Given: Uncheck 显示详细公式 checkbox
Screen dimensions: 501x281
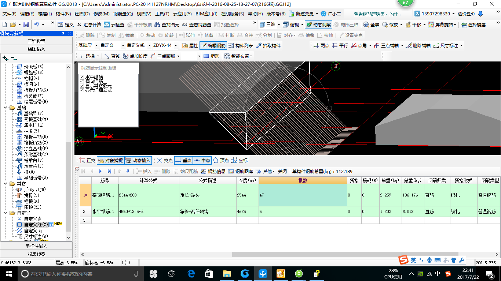Looking at the screenshot, I should pos(82,90).
